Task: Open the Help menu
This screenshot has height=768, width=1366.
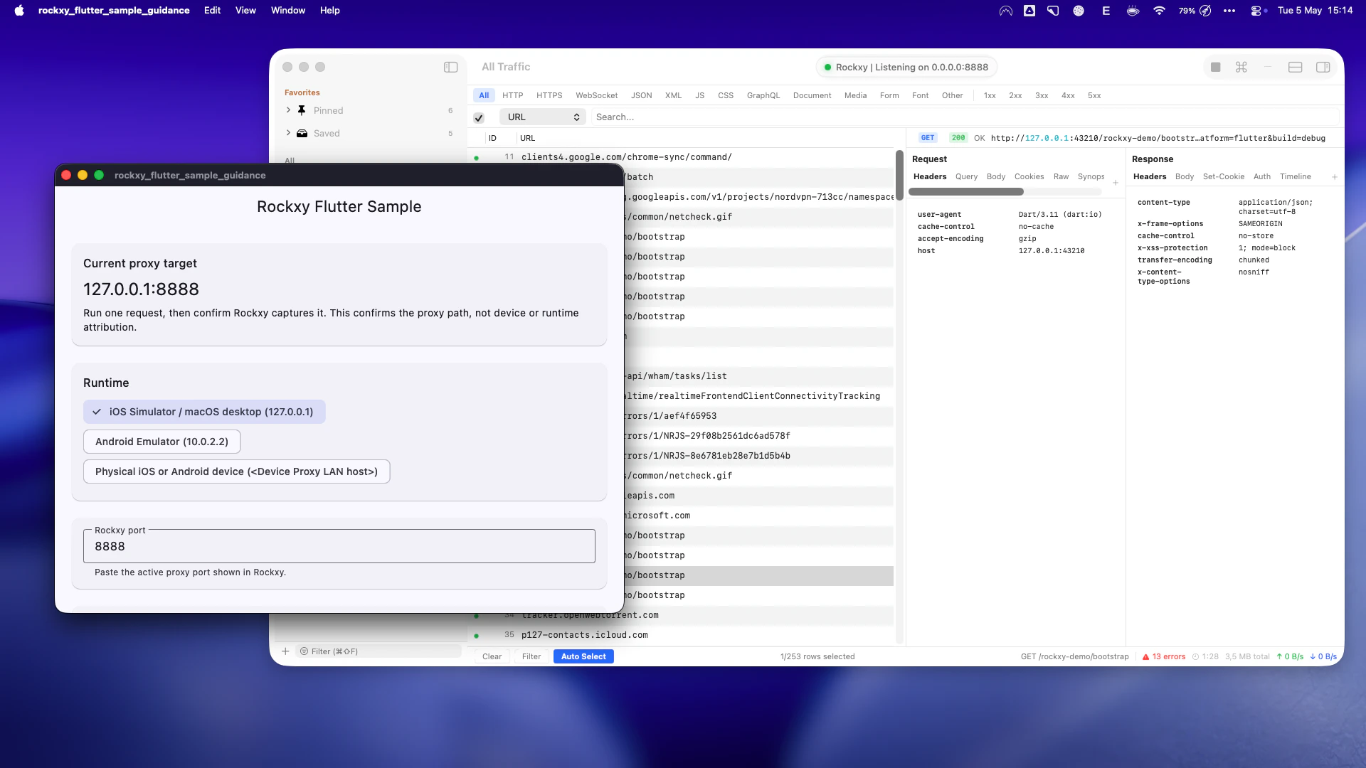Action: [x=329, y=10]
